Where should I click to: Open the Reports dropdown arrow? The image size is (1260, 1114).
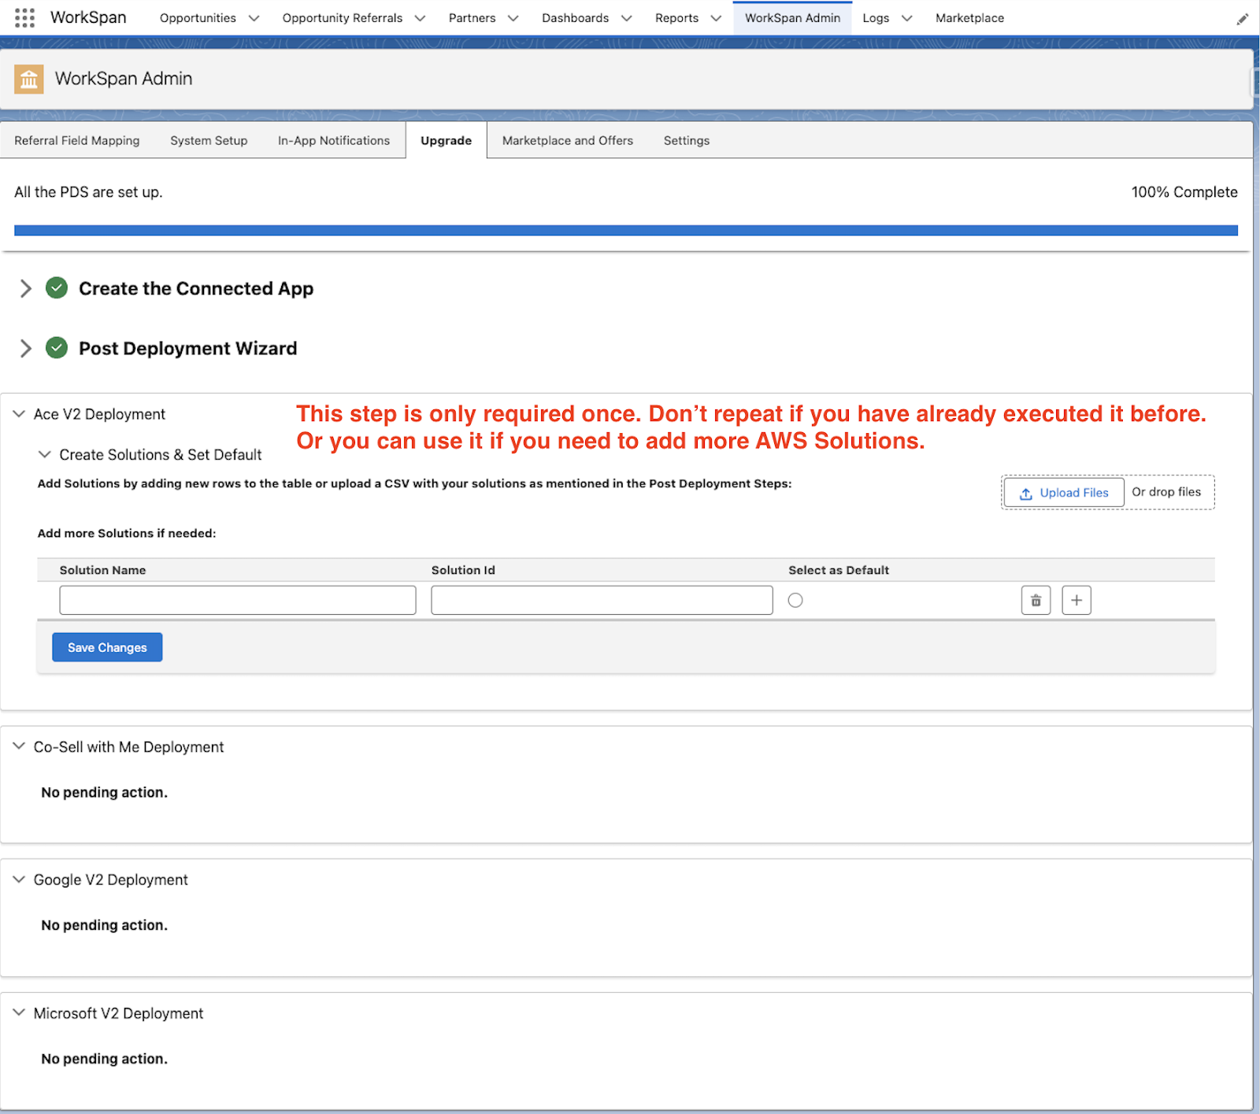[x=716, y=18]
